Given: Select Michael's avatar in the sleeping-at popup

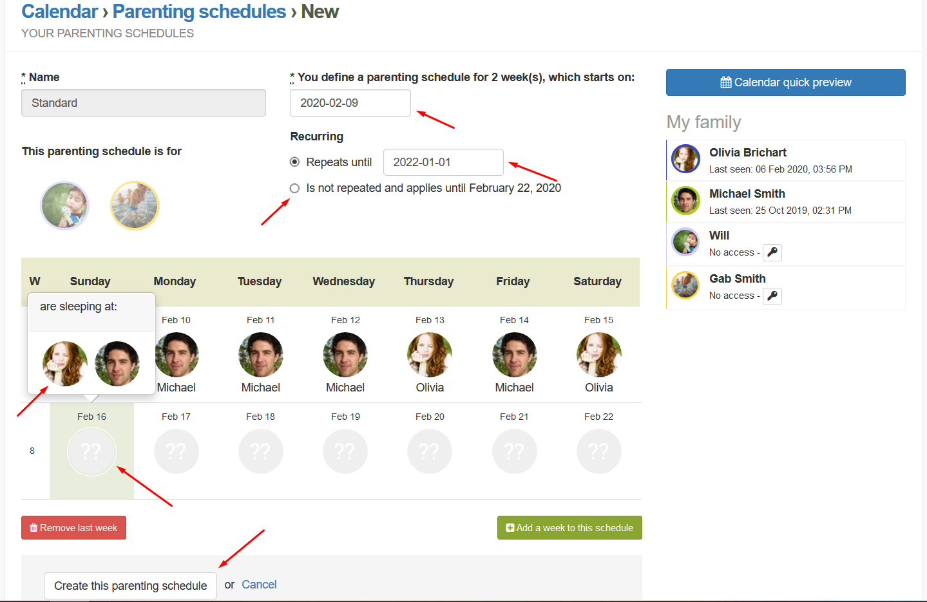Looking at the screenshot, I should (117, 364).
